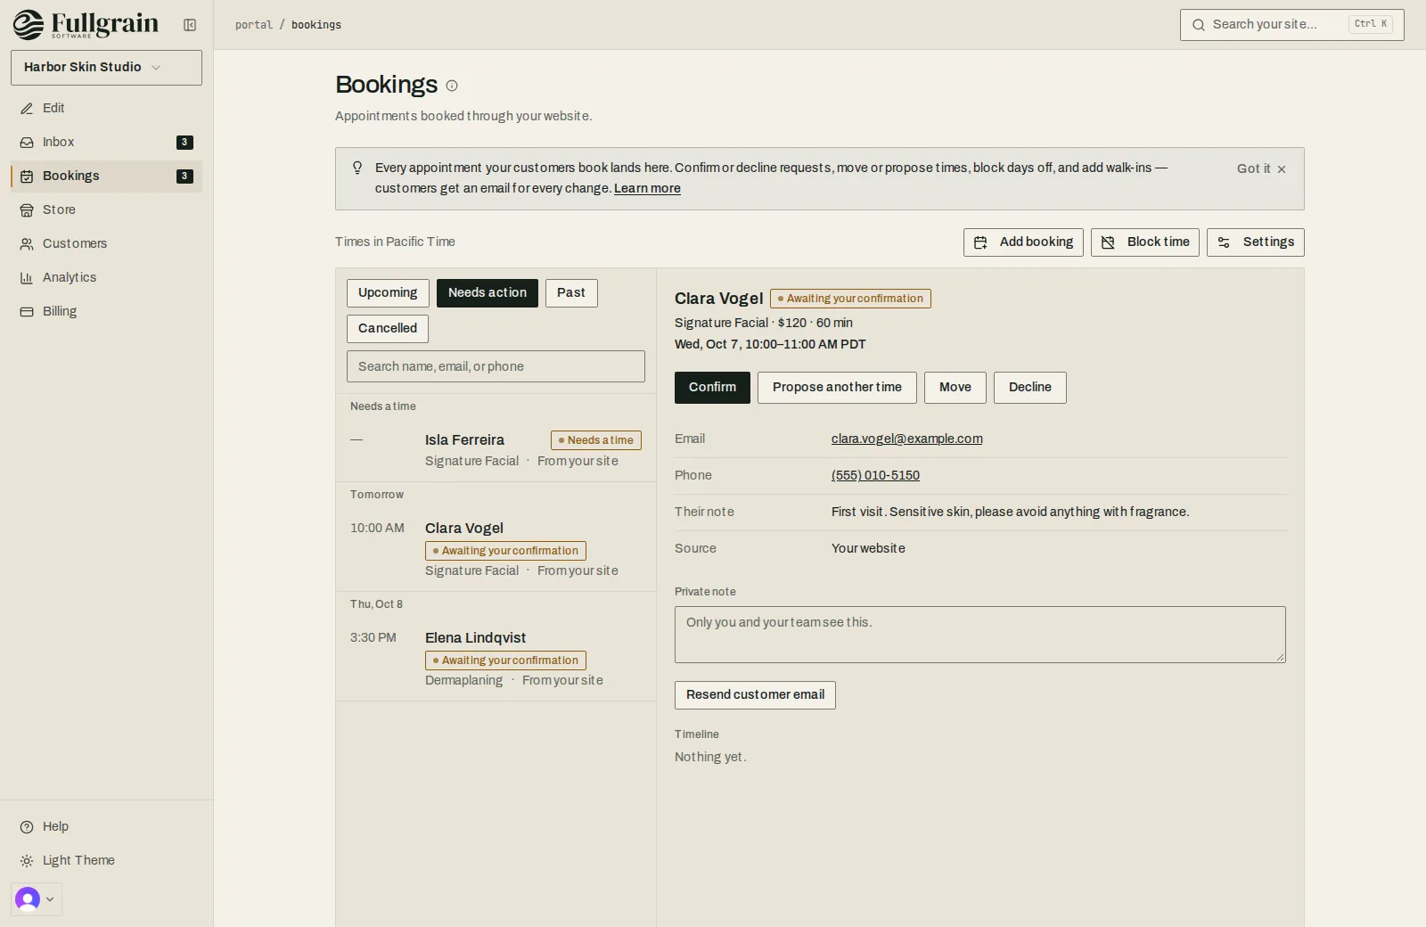Click the Block time button
1426x927 pixels.
(x=1145, y=242)
